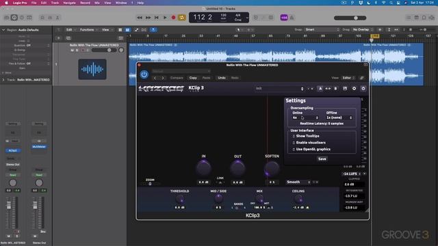438x246 pixels.
Task: Collapse the Region Audio Defaults section
Action: click(3, 30)
